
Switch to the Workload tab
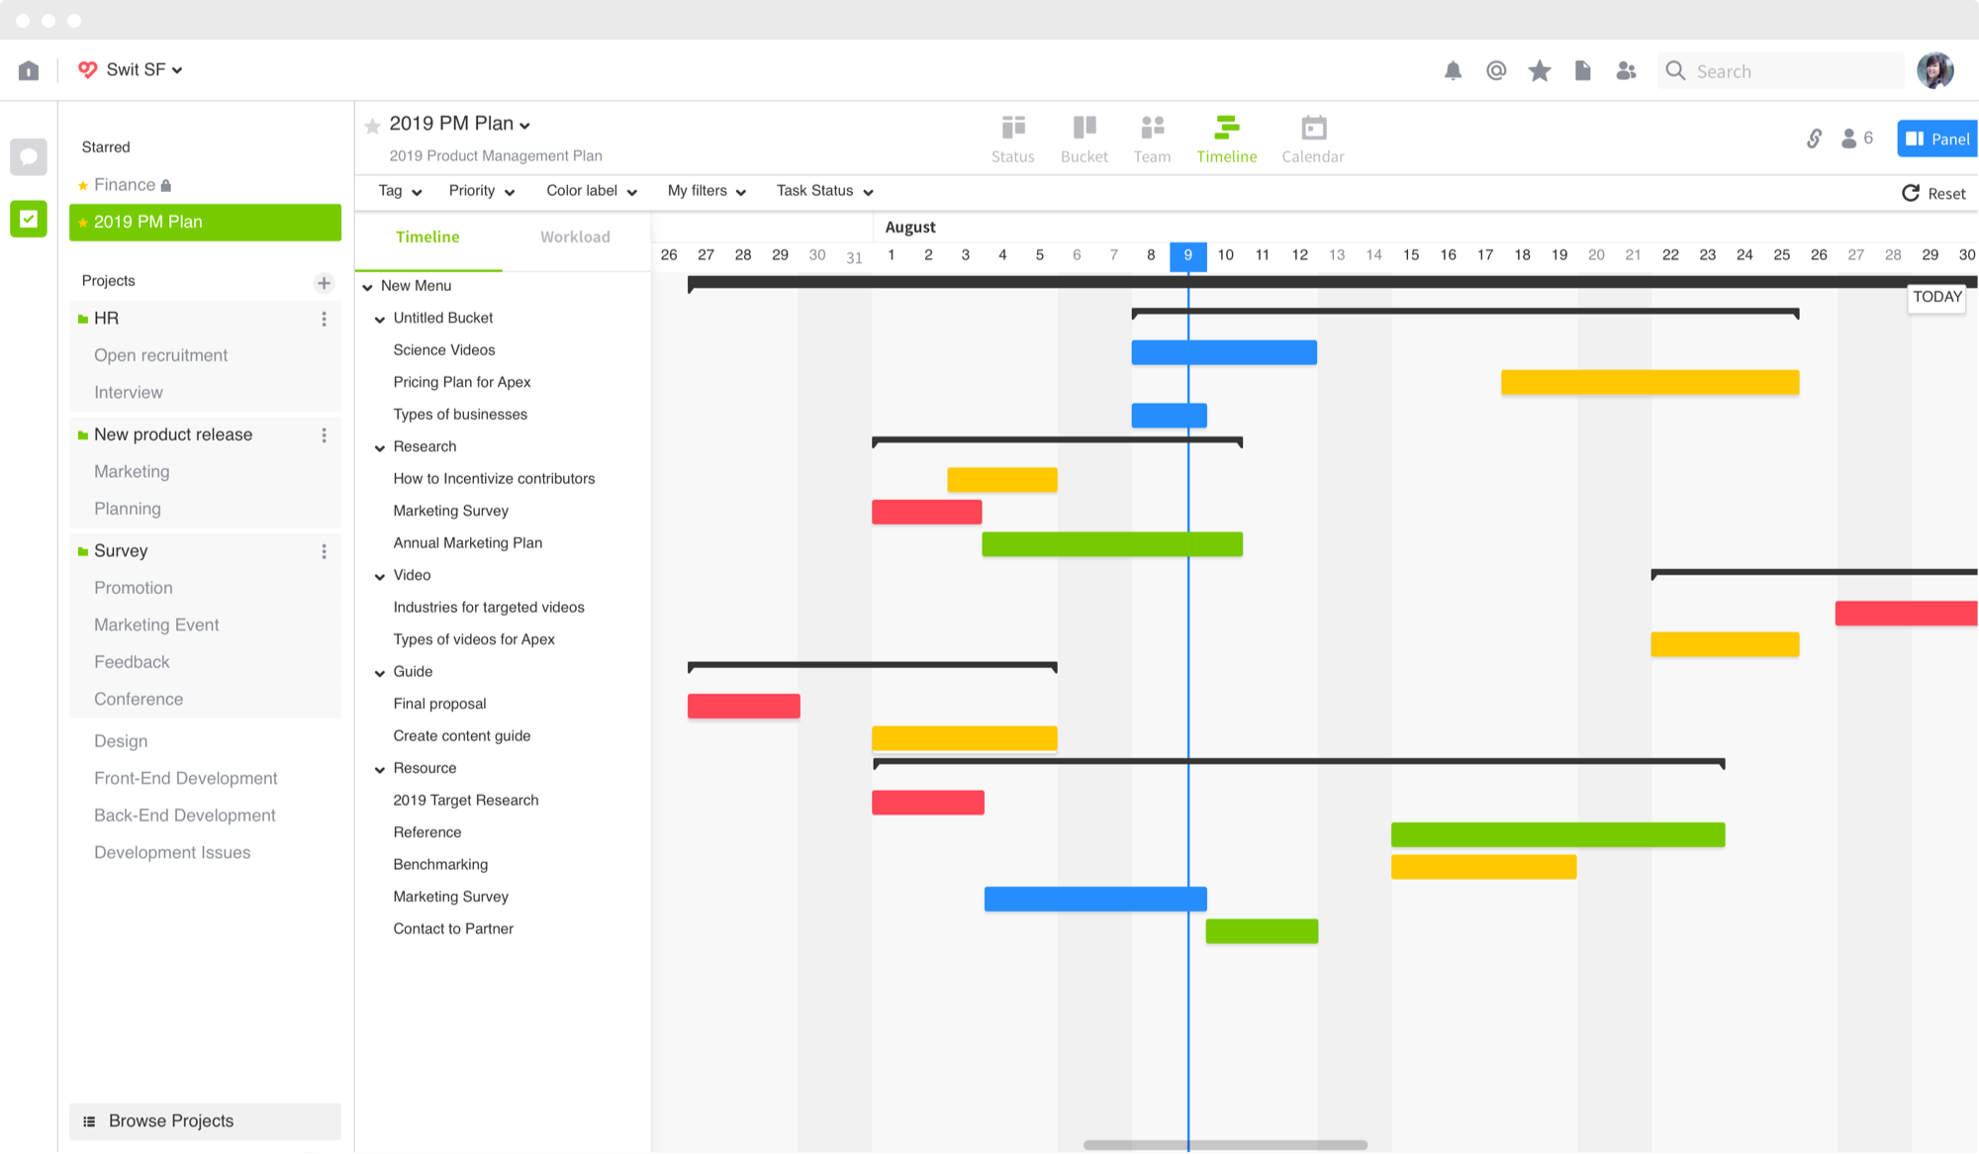click(x=575, y=237)
